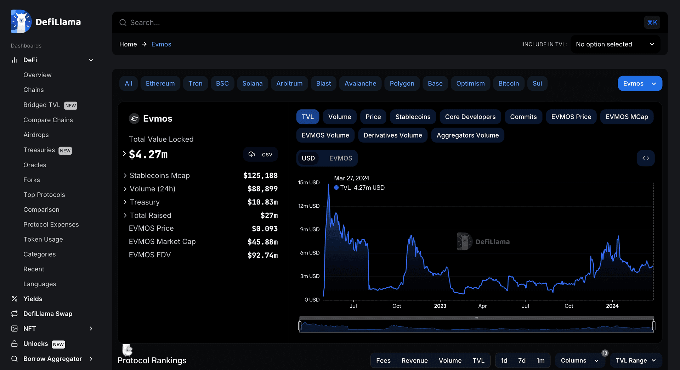Toggle the Commits chart metric

pos(523,117)
